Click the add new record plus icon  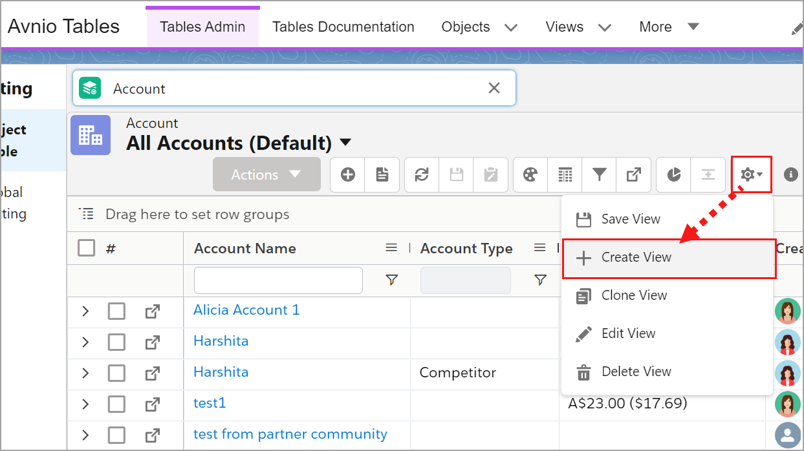tap(348, 174)
